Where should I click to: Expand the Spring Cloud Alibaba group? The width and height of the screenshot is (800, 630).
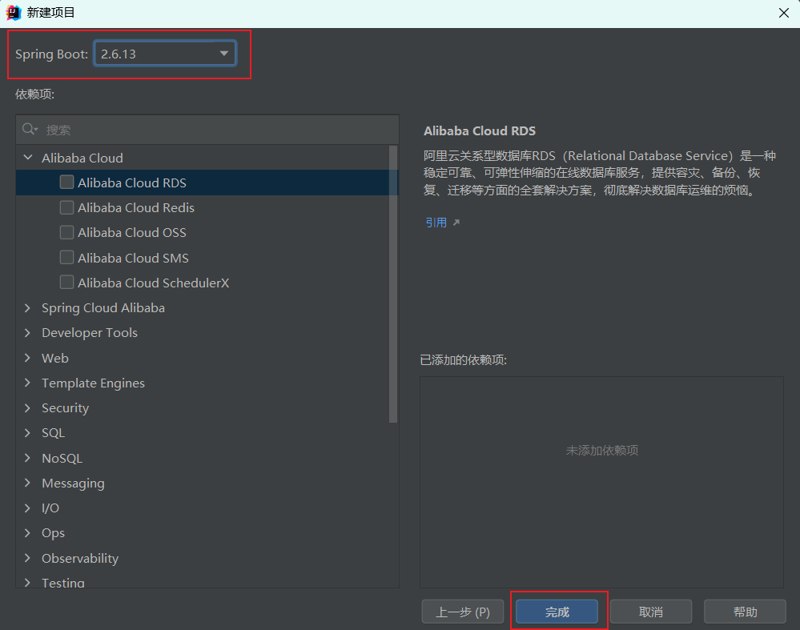click(x=27, y=307)
